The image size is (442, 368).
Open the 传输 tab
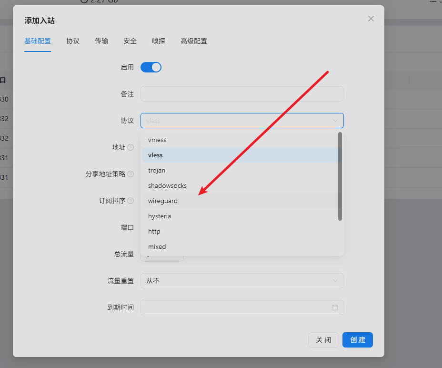101,41
